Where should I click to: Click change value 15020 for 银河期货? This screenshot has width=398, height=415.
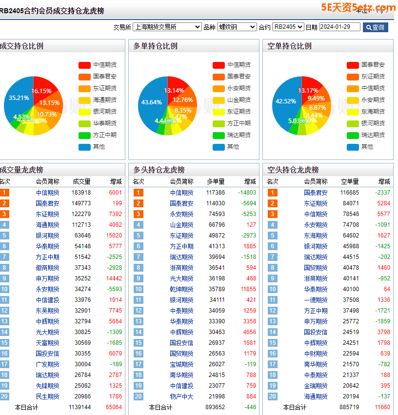114,235
